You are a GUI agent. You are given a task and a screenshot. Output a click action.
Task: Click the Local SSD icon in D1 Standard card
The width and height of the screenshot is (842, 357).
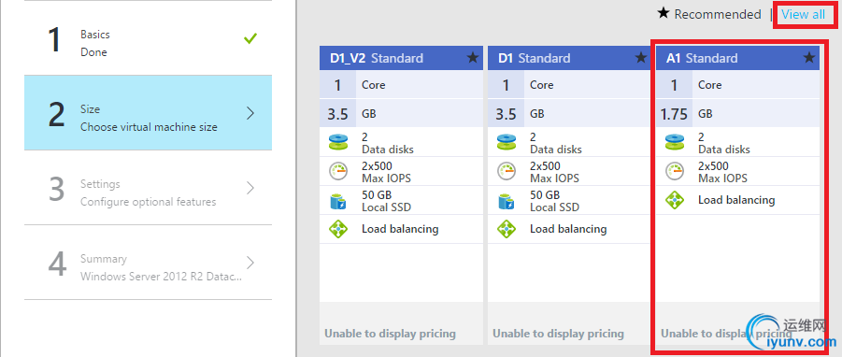pos(507,201)
